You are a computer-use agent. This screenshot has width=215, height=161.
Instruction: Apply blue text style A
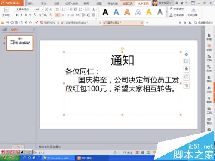pyautogui.click(x=116, y=12)
